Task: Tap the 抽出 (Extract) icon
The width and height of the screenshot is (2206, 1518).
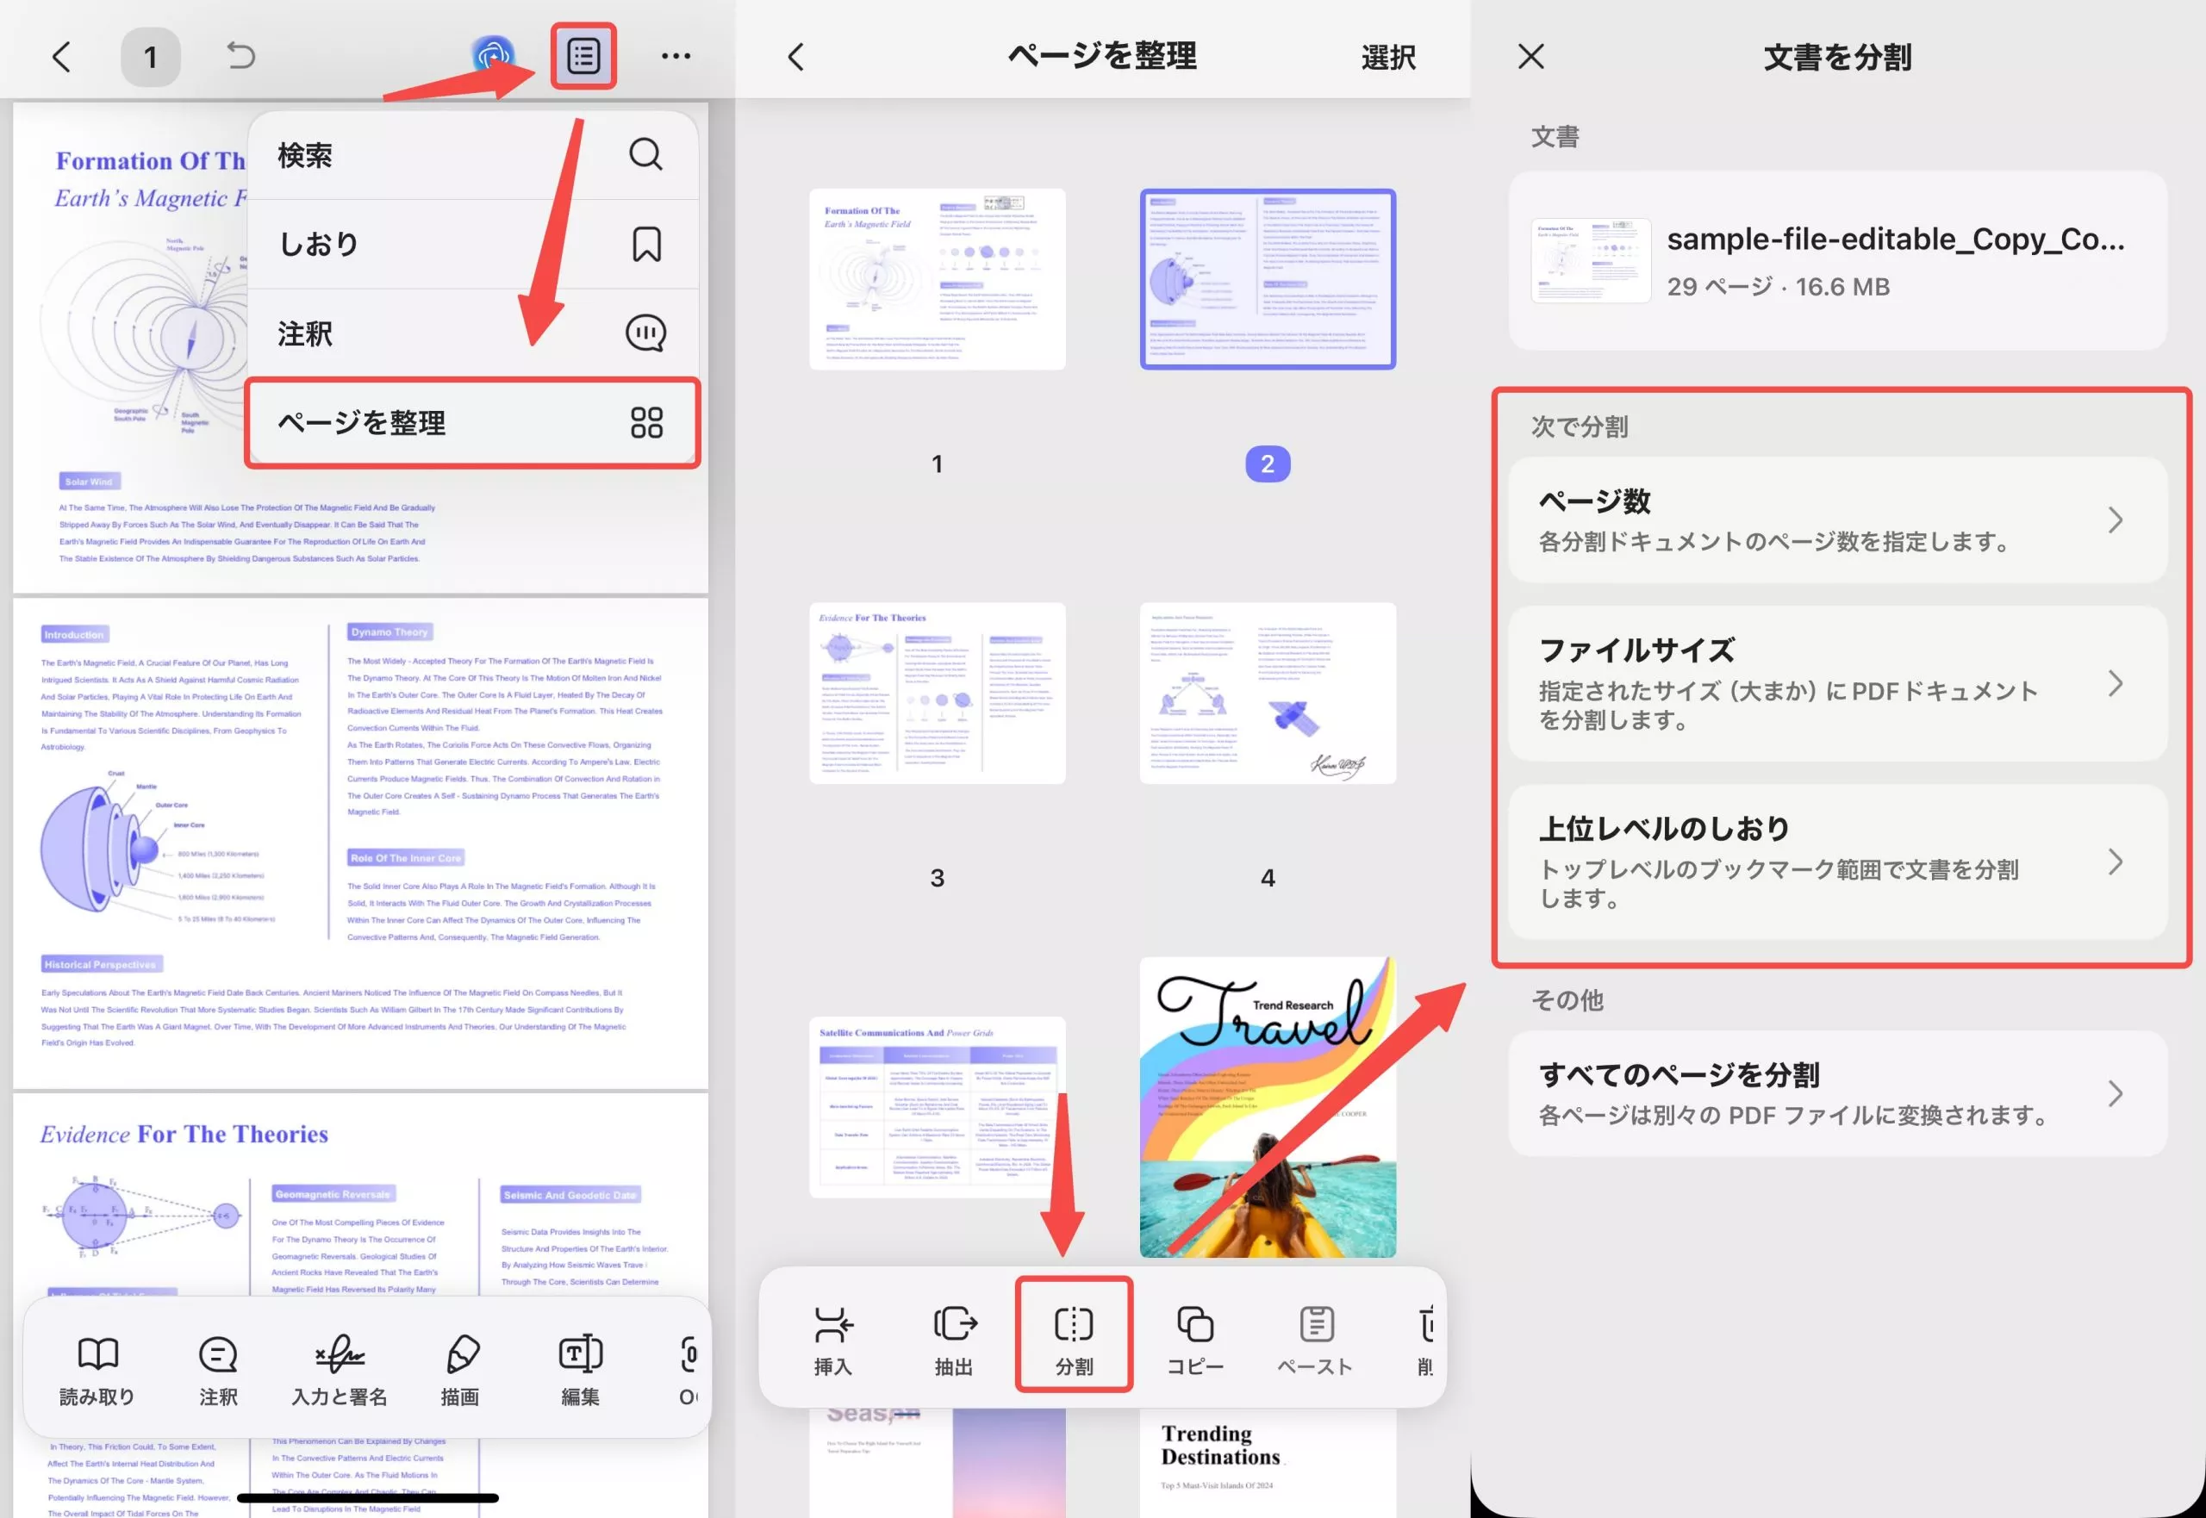Action: click(x=953, y=1334)
